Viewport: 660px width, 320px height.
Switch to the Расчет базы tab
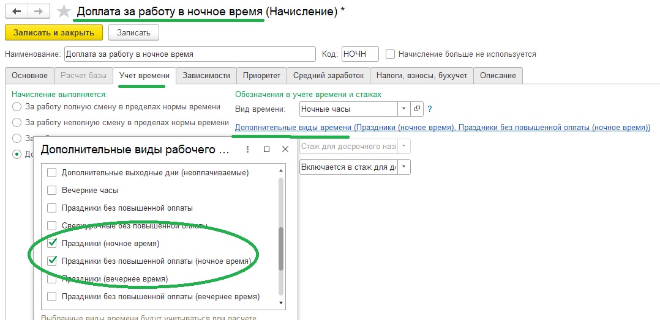[x=83, y=76]
